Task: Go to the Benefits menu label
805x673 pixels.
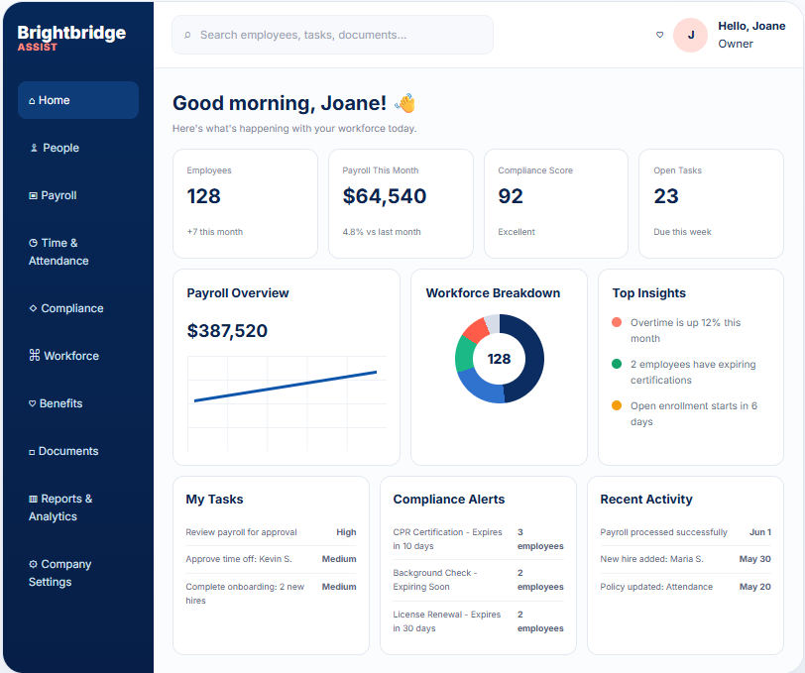Action: point(60,403)
